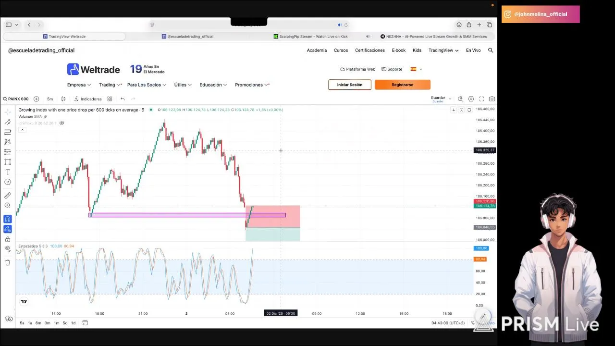Viewport: 615px width, 346px height.
Task: Click Guardar to save the layout
Action: [x=438, y=99]
